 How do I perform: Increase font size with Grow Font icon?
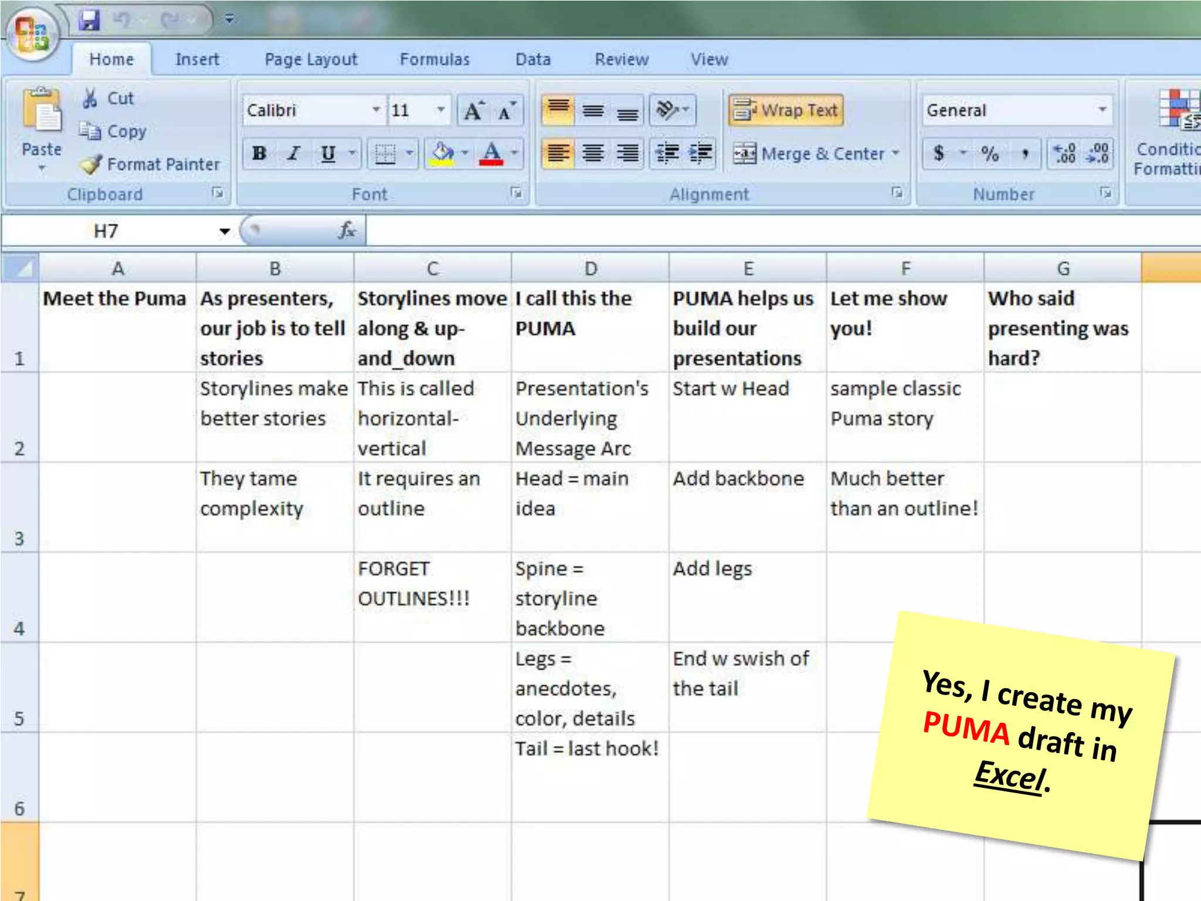[x=473, y=111]
